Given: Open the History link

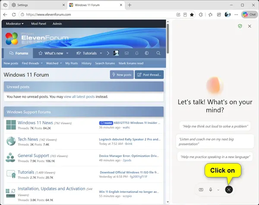Looking at the screenshot, I should pyautogui.click(x=86, y=63).
